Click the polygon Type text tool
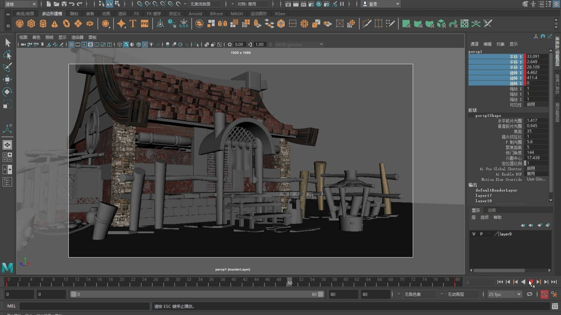The width and height of the screenshot is (561, 315). [133, 24]
